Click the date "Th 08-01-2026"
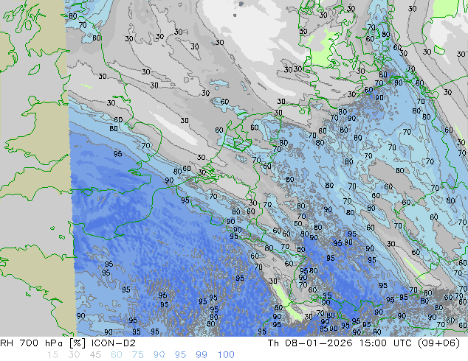Screen dimensions: 468x361 click(310, 343)
